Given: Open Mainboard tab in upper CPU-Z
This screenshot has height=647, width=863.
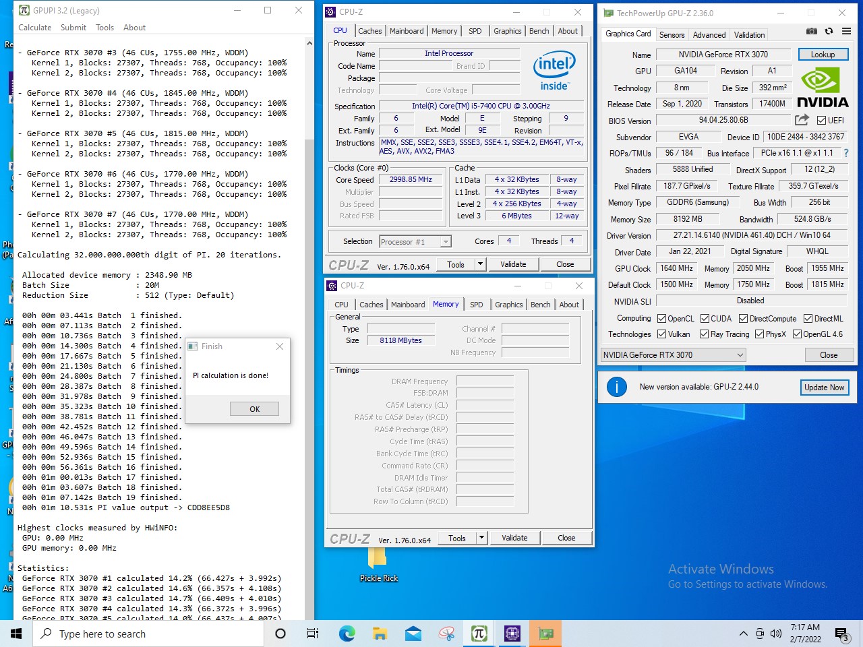Looking at the screenshot, I should click(407, 31).
